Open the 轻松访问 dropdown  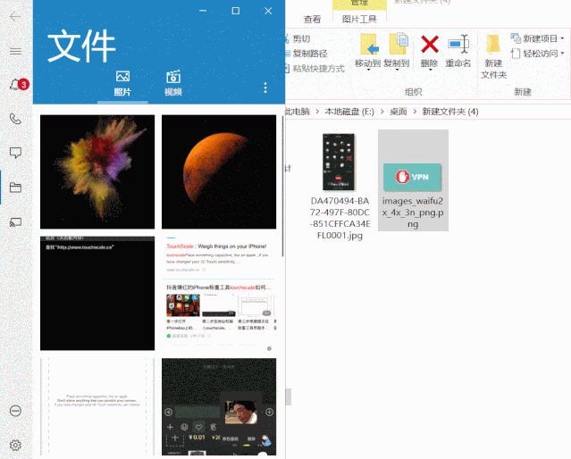click(538, 54)
